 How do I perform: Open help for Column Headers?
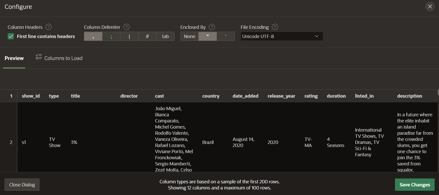pos(49,27)
